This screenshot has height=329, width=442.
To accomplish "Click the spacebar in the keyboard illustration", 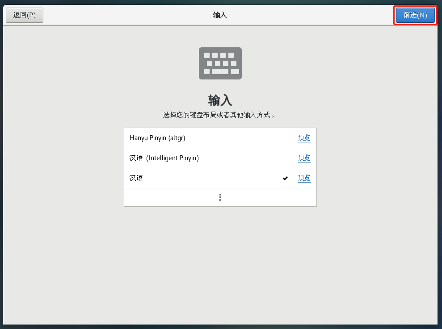I will pyautogui.click(x=220, y=71).
